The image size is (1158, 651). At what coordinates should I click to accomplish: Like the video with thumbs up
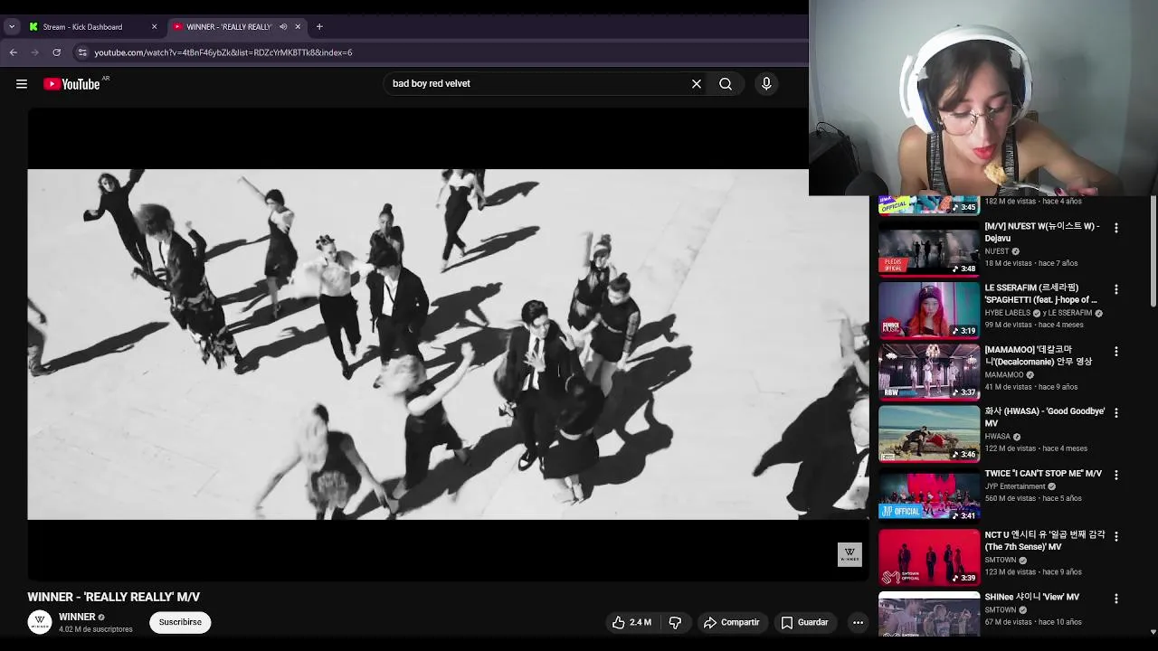coord(631,622)
